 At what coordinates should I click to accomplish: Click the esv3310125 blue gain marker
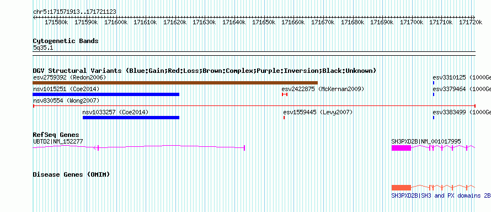(x=434, y=83)
